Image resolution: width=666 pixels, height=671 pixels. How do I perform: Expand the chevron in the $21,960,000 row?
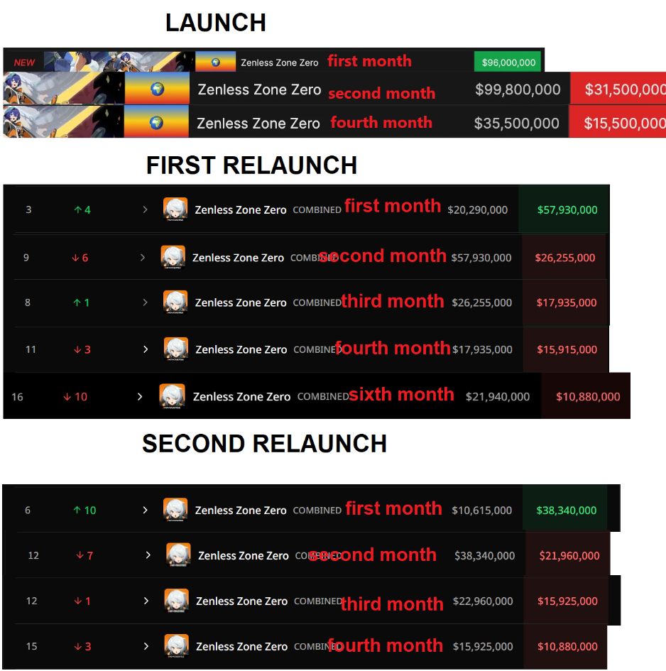[148, 555]
